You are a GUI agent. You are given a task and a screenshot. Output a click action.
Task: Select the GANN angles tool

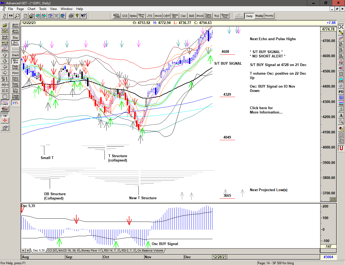(x=5, y=109)
